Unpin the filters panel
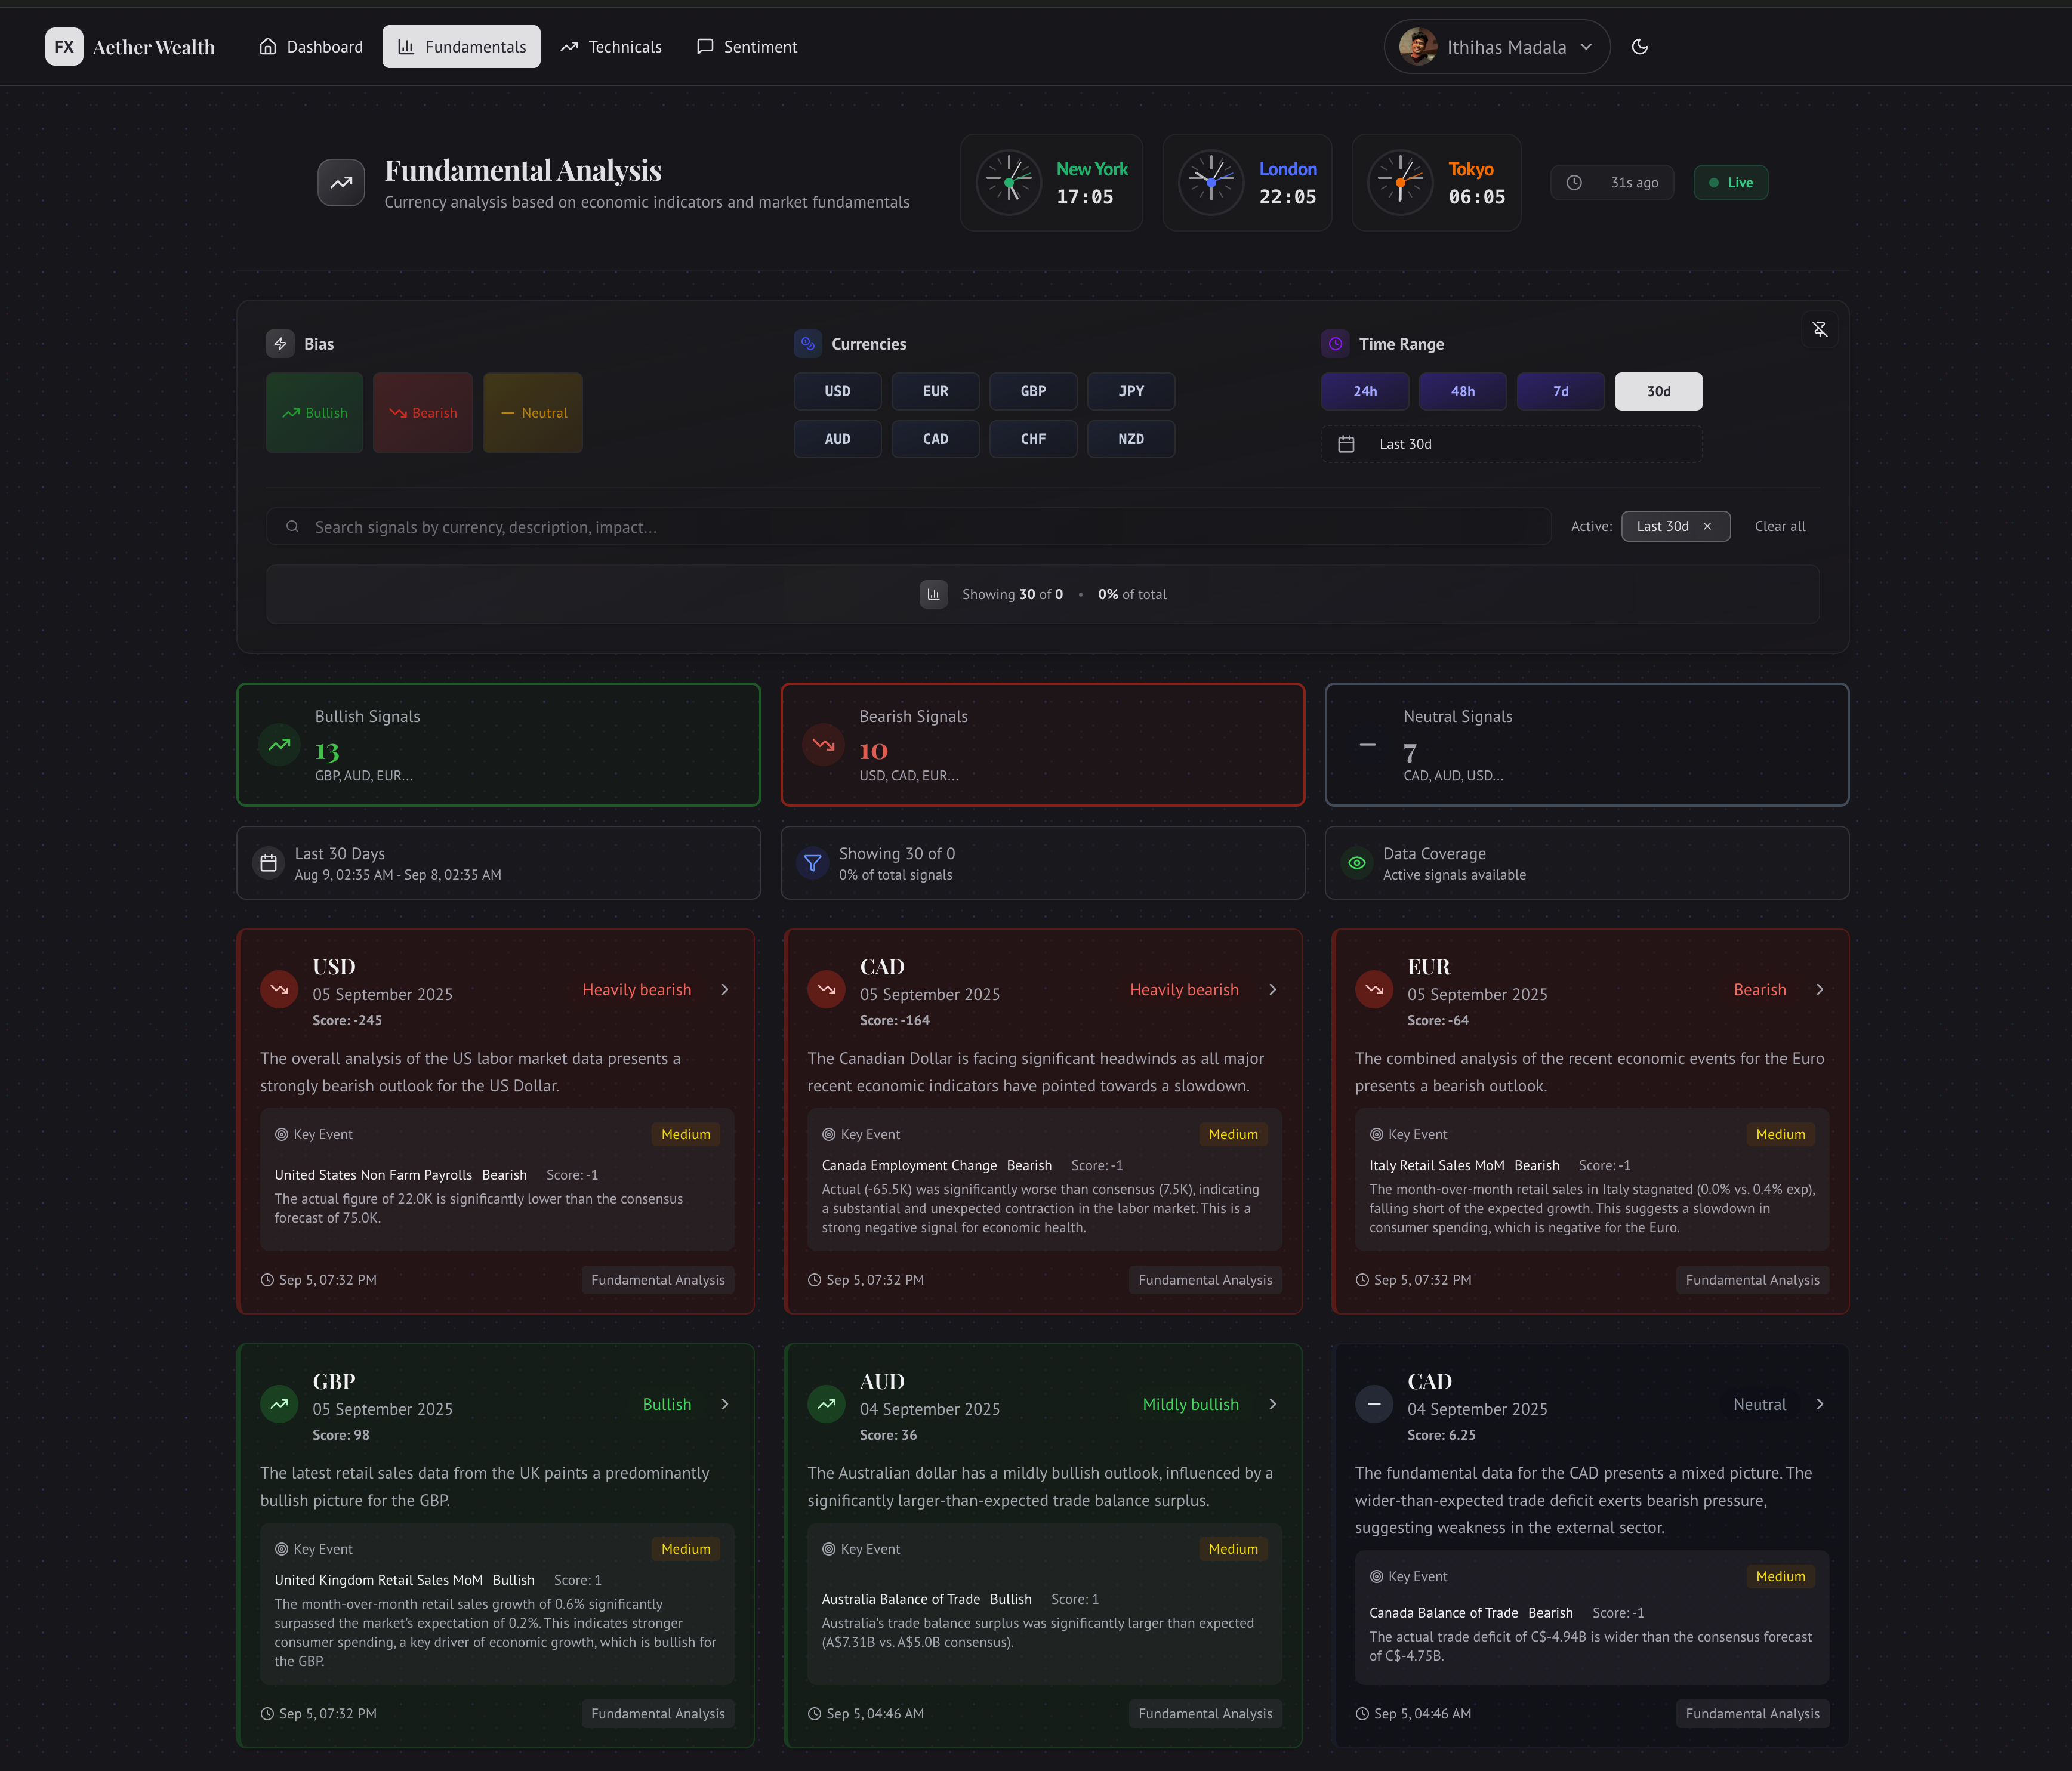 click(x=1819, y=330)
